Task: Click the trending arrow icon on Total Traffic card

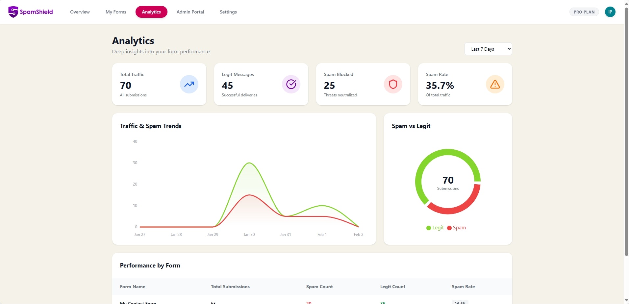Action: [189, 84]
